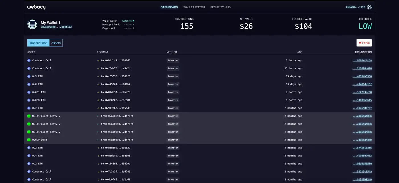
Task: Click incoming arrow on 0.099 WETH row
Action: (x=98, y=140)
